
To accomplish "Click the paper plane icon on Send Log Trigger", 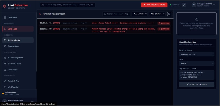I will click(x=188, y=84).
